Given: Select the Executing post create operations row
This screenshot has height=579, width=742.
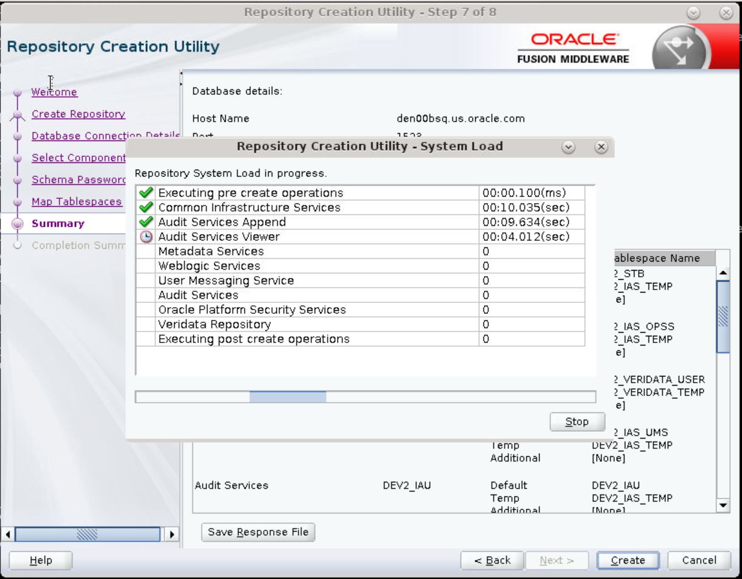Looking at the screenshot, I should pyautogui.click(x=360, y=339).
